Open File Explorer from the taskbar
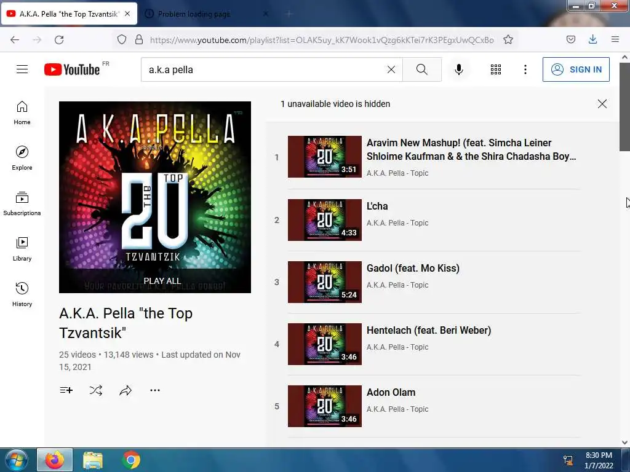Screen dimensions: 630x472 tap(93, 460)
